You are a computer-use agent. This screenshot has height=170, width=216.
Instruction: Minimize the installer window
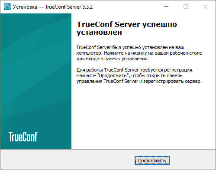pyautogui.click(x=166, y=7)
